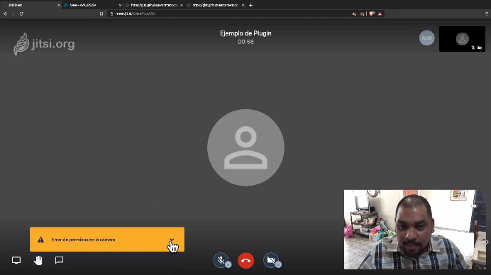Select the AUD participant avatar
The height and width of the screenshot is (275, 491).
click(427, 38)
